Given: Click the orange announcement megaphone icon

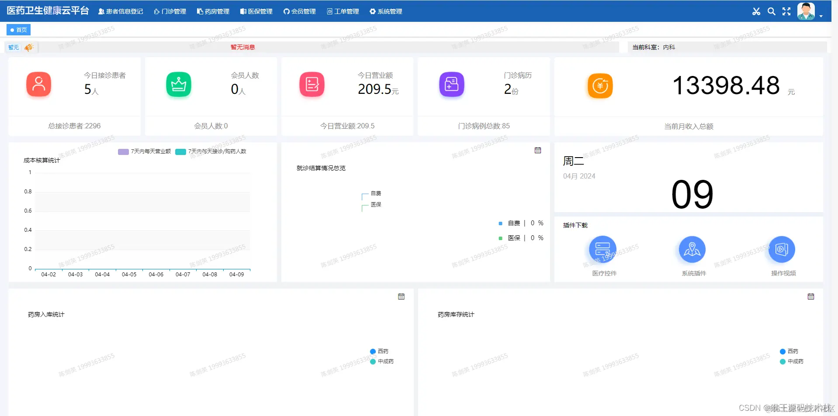Looking at the screenshot, I should click(28, 47).
